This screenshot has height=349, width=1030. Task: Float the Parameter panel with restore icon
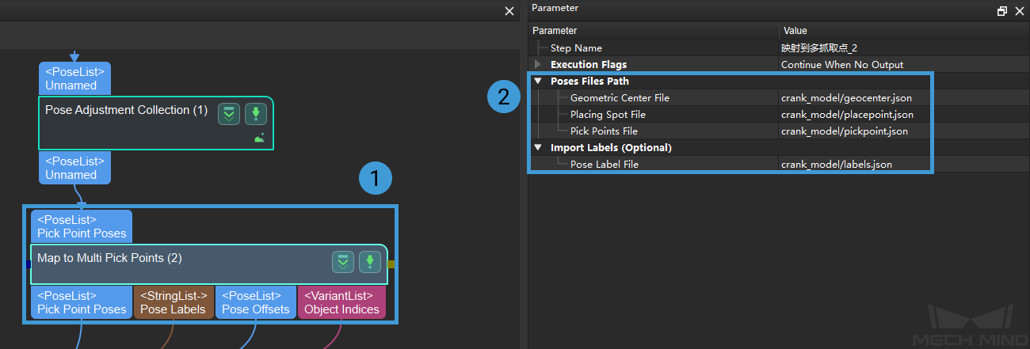pyautogui.click(x=1002, y=11)
